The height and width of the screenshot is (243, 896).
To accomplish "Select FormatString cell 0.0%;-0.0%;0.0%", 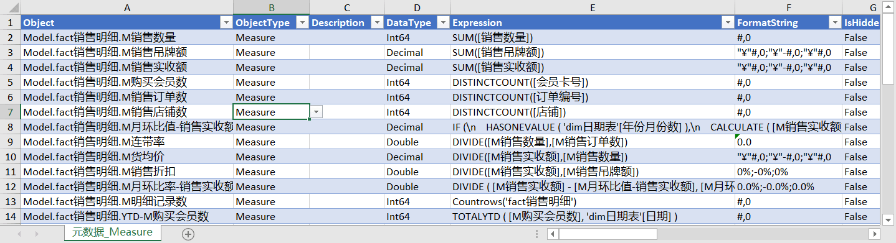I will click(788, 186).
